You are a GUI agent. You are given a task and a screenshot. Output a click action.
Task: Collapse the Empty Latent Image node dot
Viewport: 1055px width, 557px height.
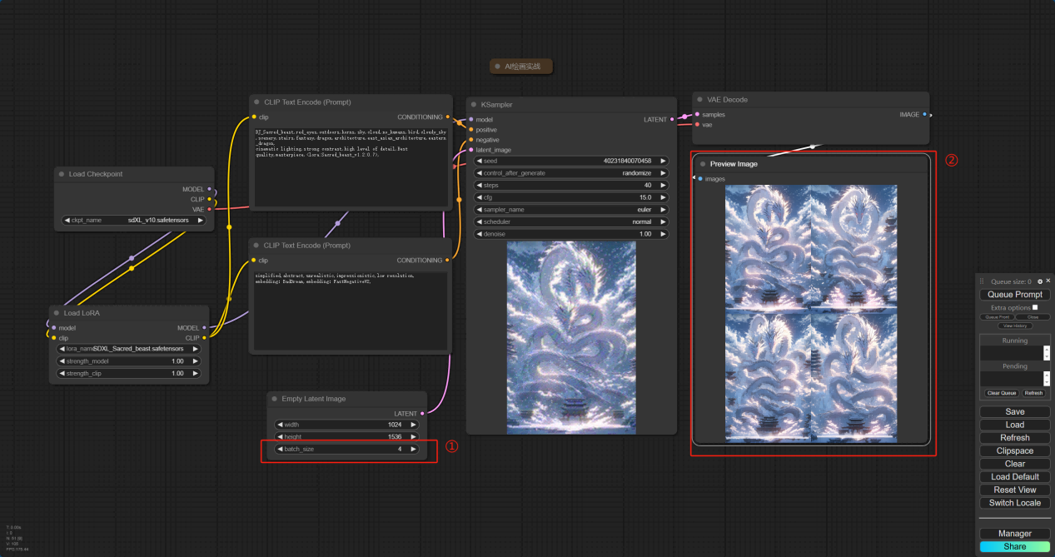coord(274,399)
